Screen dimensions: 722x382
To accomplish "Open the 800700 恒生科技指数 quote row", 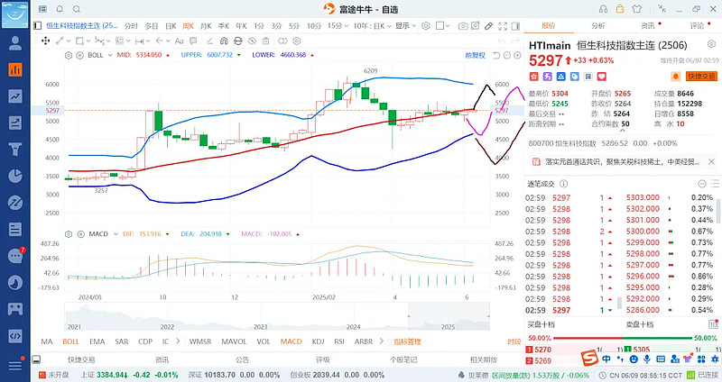I will (x=603, y=143).
